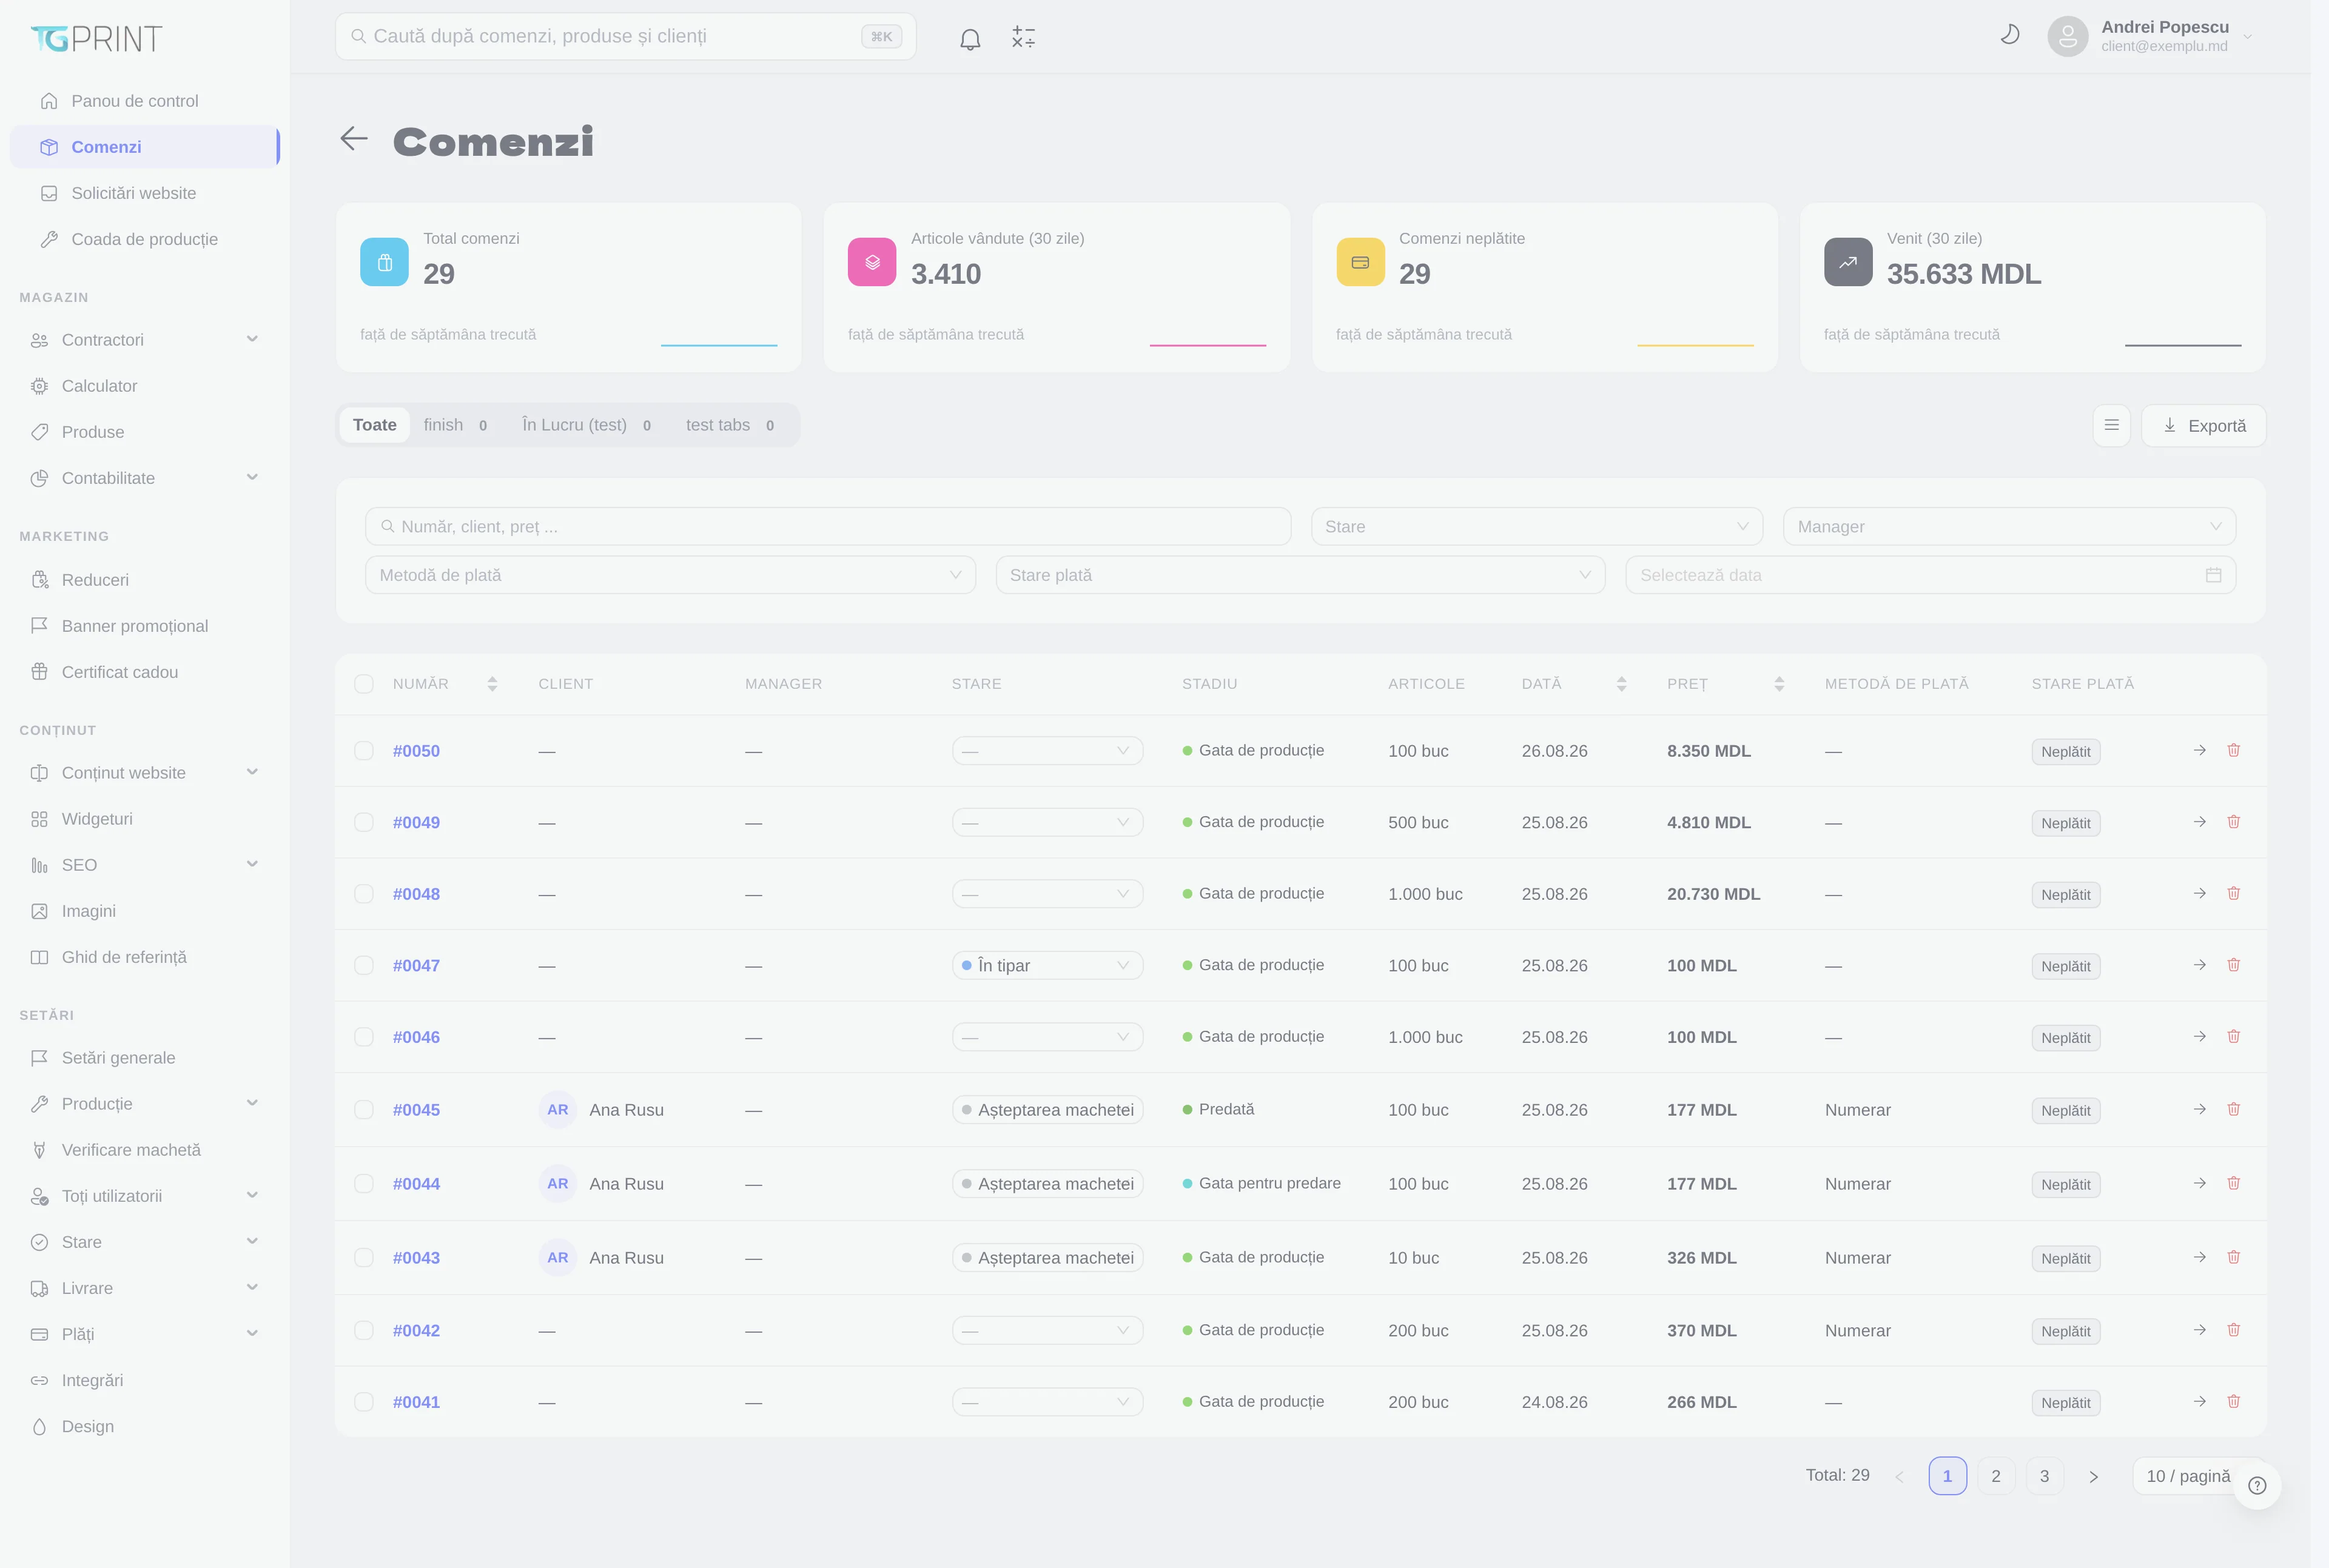Open the help question mark button
The height and width of the screenshot is (1568, 2329).
click(x=2256, y=1485)
